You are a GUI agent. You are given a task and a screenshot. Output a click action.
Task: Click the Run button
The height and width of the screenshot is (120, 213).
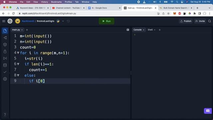click(106, 21)
